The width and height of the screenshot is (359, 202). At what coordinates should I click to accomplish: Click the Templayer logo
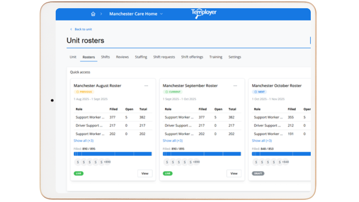point(203,13)
